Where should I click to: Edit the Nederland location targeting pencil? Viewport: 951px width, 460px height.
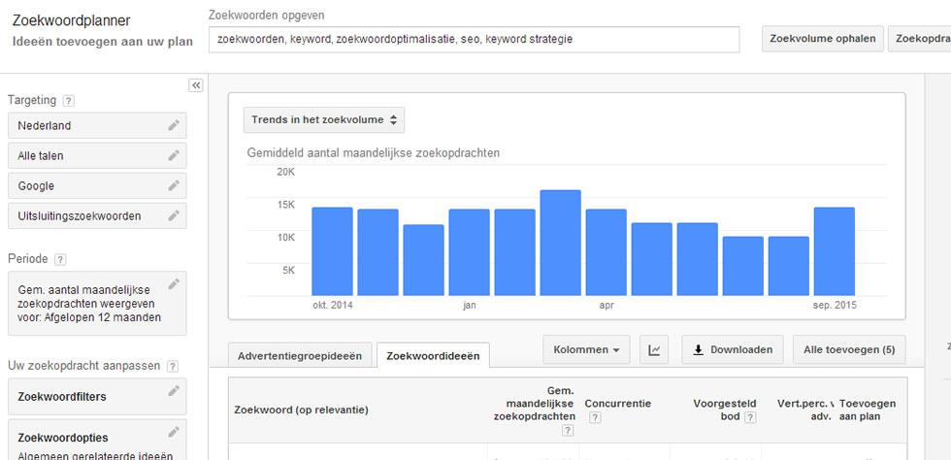(x=174, y=125)
